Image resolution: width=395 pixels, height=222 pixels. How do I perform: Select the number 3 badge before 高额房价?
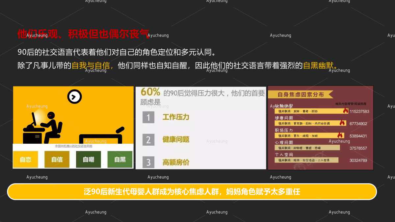pos(148,162)
